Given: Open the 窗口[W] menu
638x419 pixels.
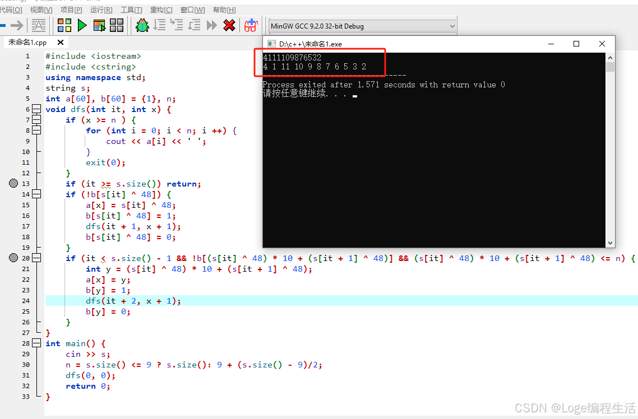Looking at the screenshot, I should (192, 10).
